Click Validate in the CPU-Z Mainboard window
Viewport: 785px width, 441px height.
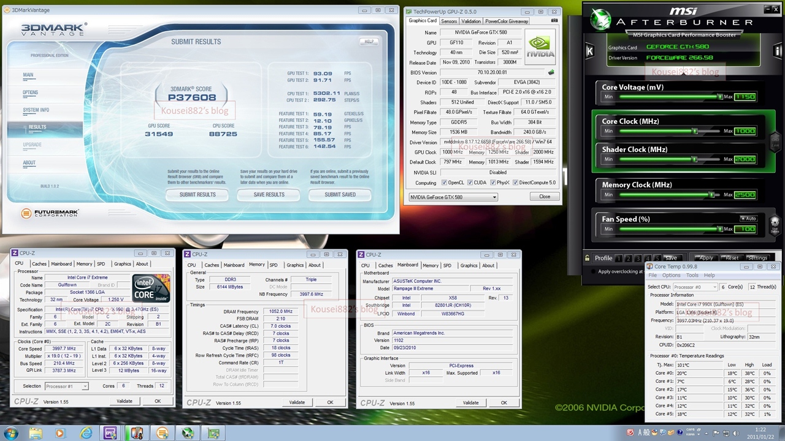coord(470,402)
